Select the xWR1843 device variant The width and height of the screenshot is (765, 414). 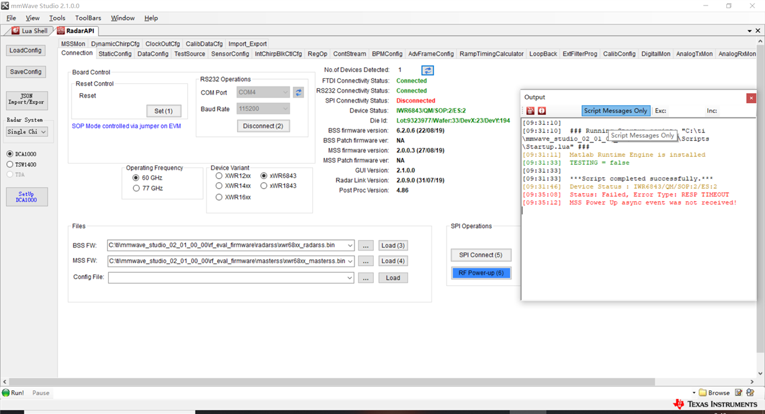pos(279,186)
